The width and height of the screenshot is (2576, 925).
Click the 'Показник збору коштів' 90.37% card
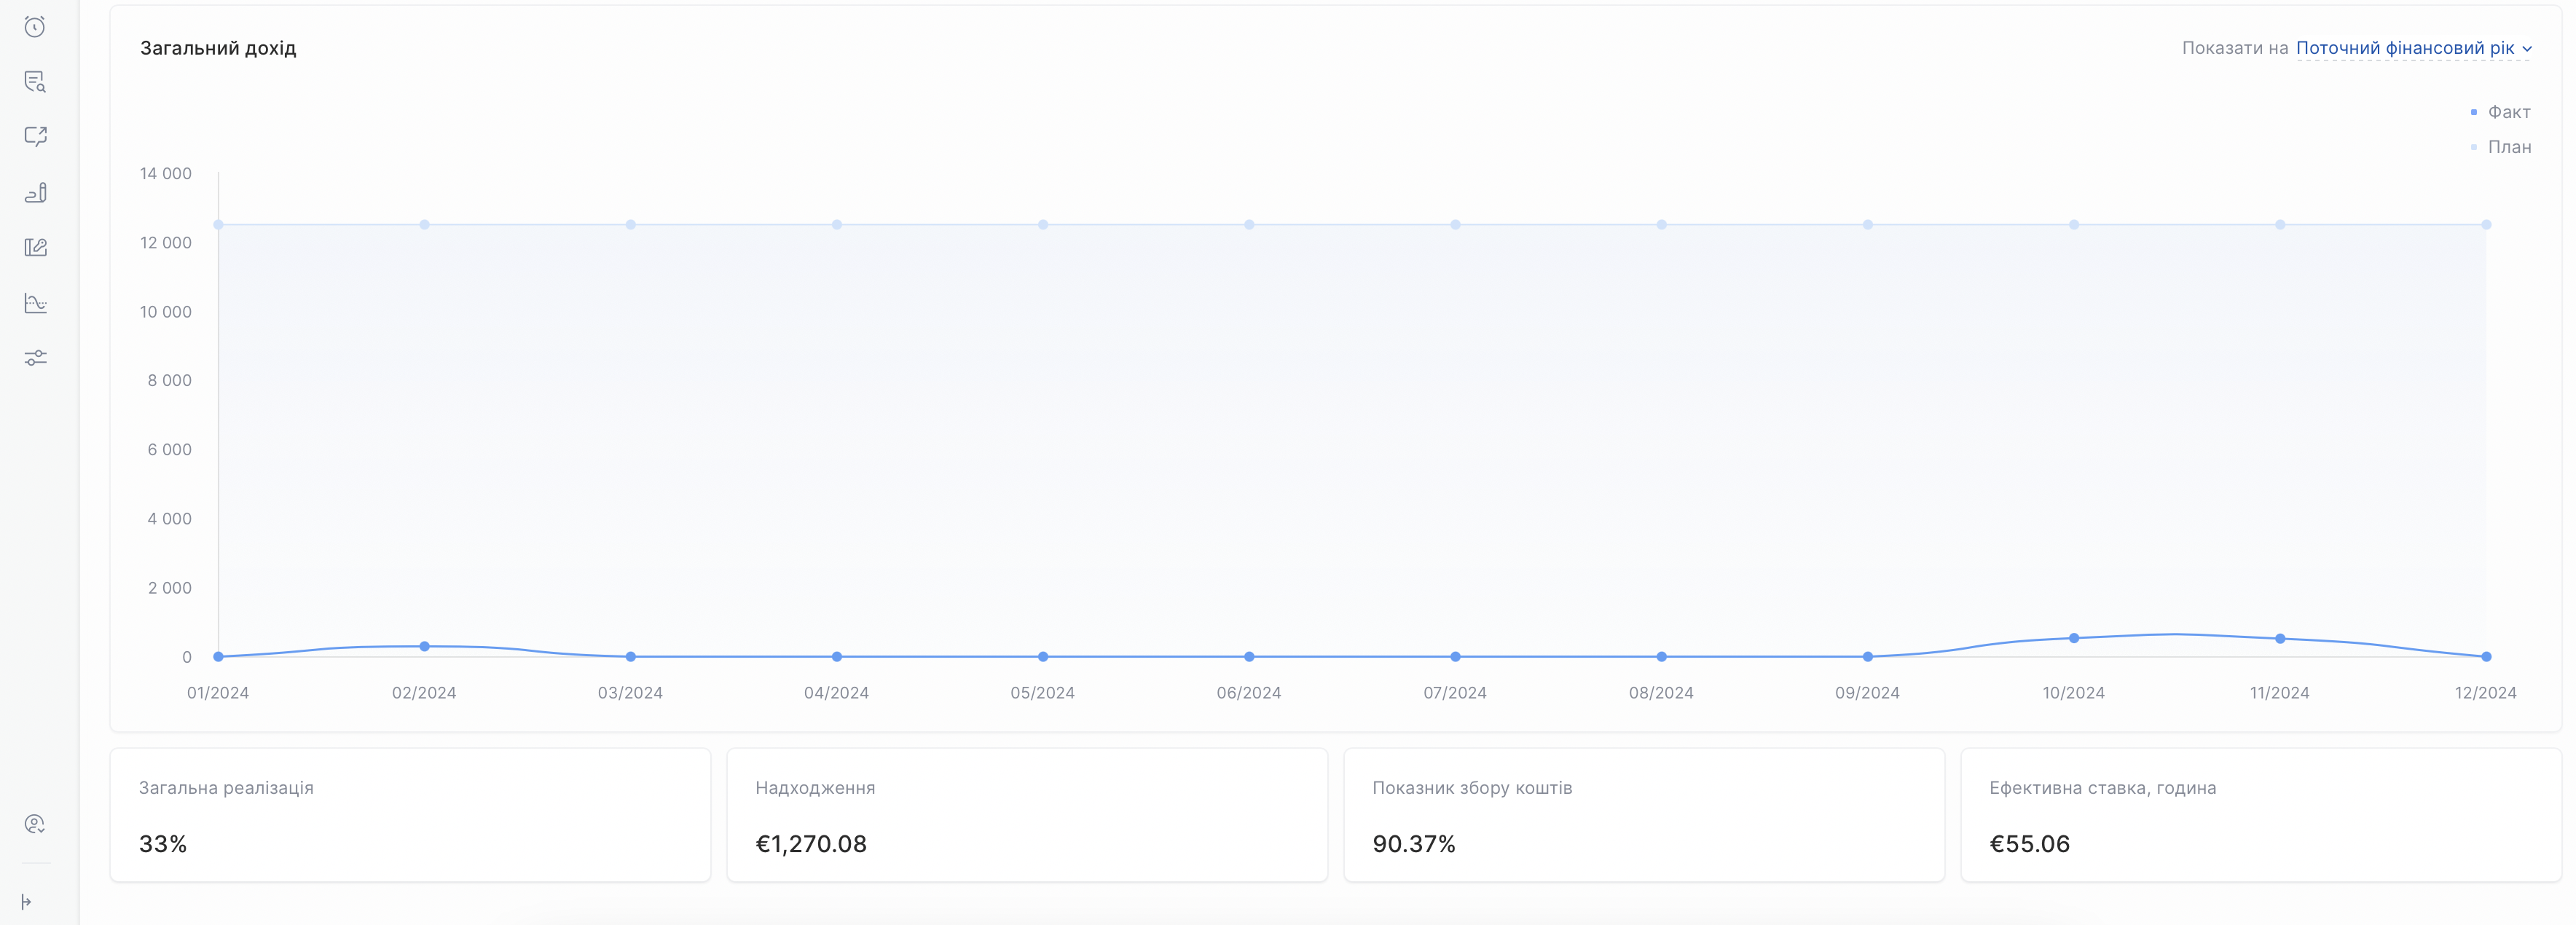pos(1644,815)
